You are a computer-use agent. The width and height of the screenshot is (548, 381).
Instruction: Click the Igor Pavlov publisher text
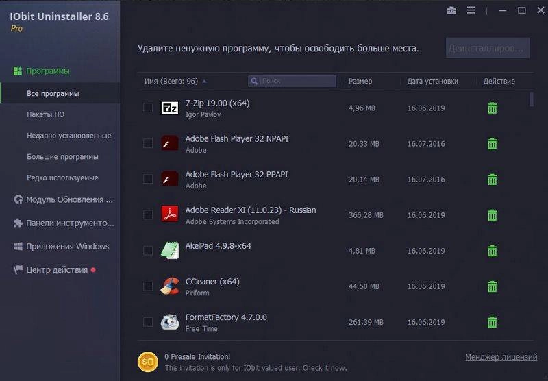pyautogui.click(x=203, y=114)
